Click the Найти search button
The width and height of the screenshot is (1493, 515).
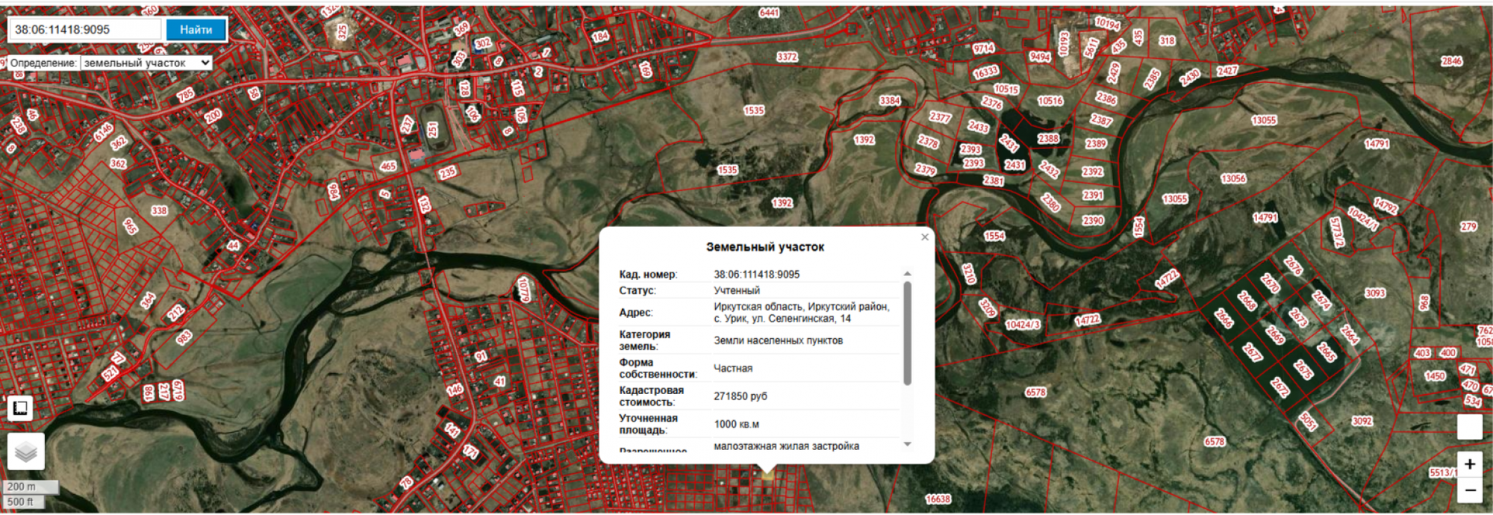click(x=196, y=30)
